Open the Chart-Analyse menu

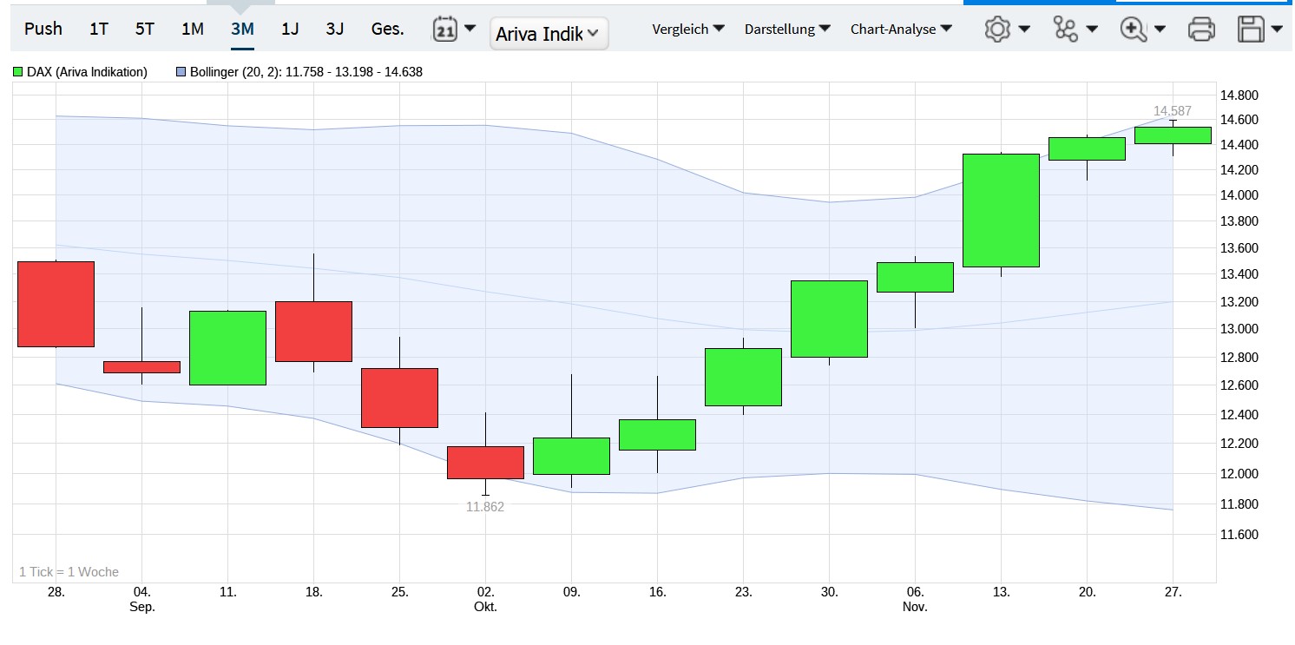click(x=901, y=29)
